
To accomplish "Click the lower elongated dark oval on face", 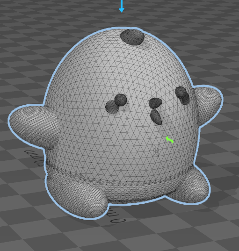I will [x=156, y=117].
